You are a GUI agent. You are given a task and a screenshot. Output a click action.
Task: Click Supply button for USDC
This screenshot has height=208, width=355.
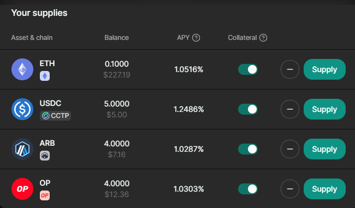point(324,109)
